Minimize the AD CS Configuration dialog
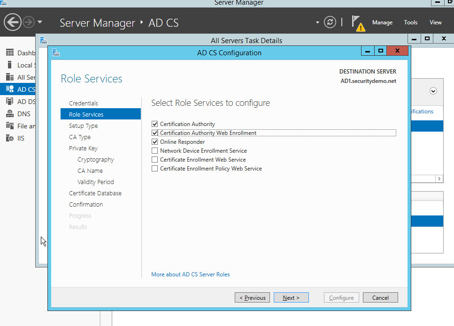The width and height of the screenshot is (454, 326). point(368,51)
